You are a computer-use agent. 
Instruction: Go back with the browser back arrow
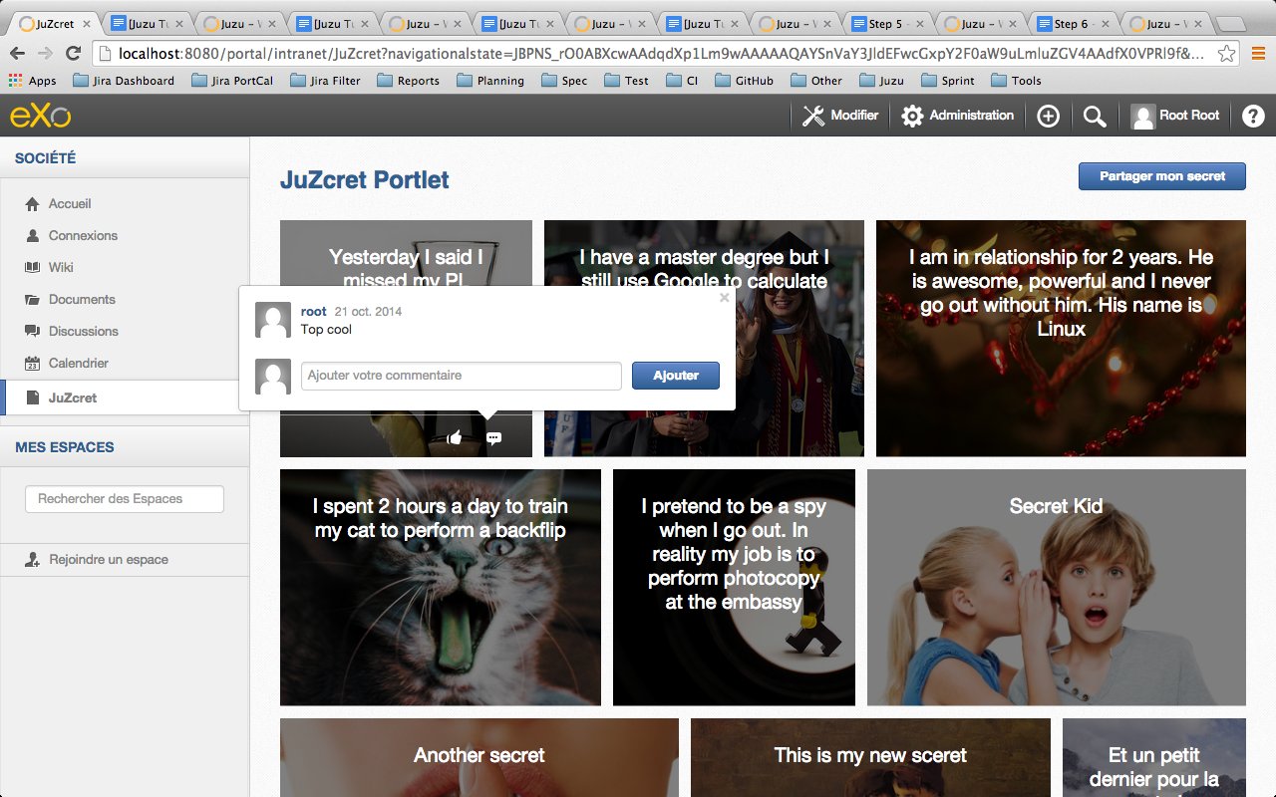tap(17, 54)
